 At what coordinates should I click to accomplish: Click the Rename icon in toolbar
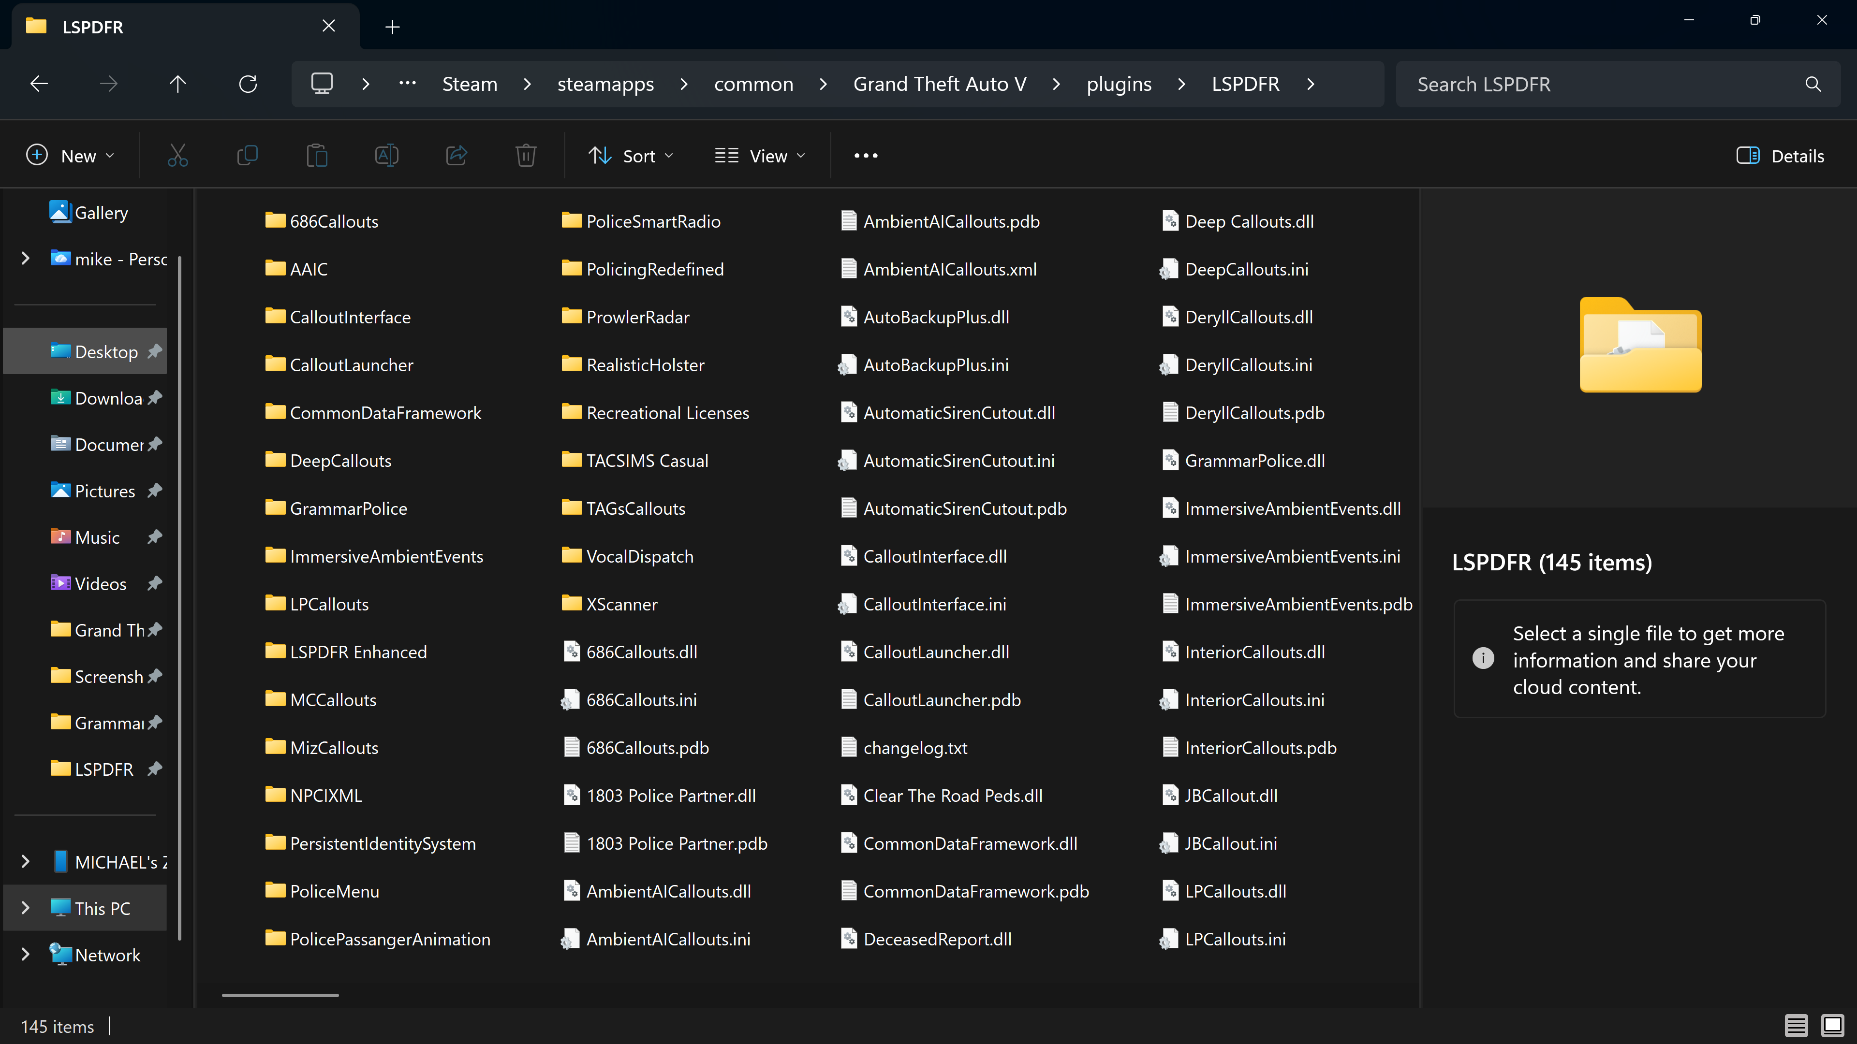click(386, 156)
